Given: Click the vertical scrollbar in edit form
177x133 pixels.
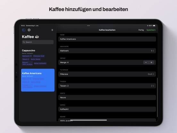Looking at the screenshot, I should 157,97.
